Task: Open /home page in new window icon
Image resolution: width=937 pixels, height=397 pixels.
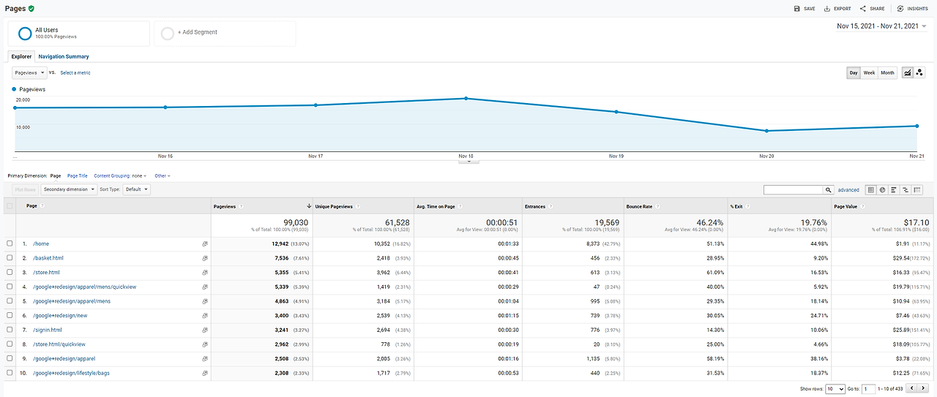Action: (205, 243)
